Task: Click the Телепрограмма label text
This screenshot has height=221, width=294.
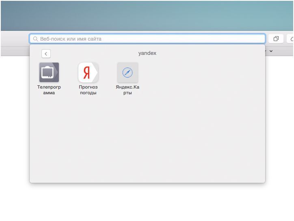Action: pyautogui.click(x=49, y=90)
